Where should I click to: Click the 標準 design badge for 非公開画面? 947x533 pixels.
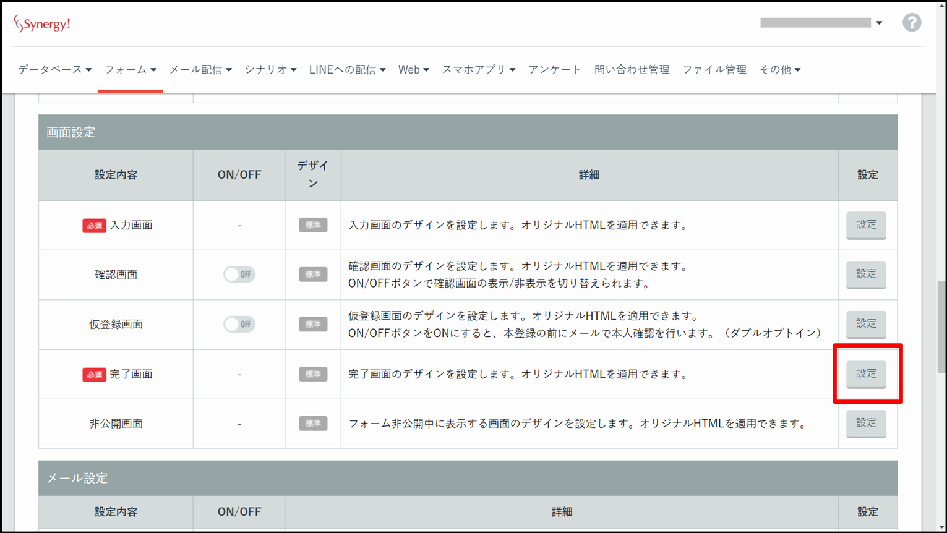click(313, 424)
